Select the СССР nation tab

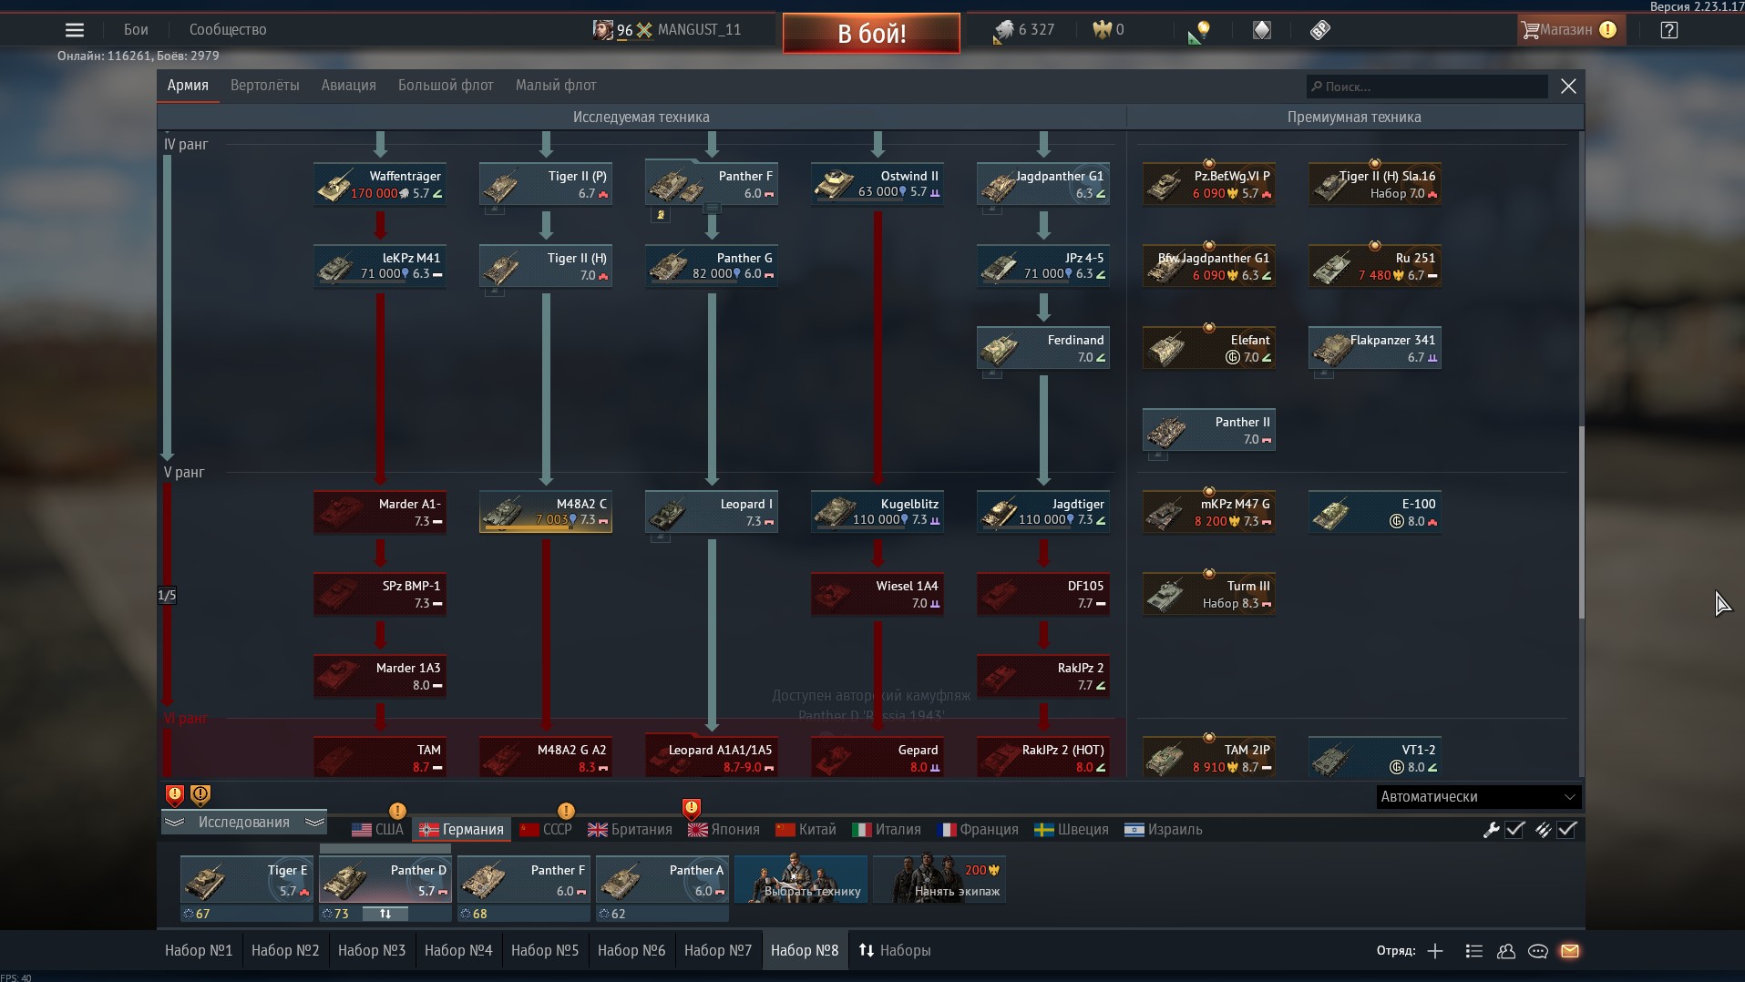[x=546, y=830]
